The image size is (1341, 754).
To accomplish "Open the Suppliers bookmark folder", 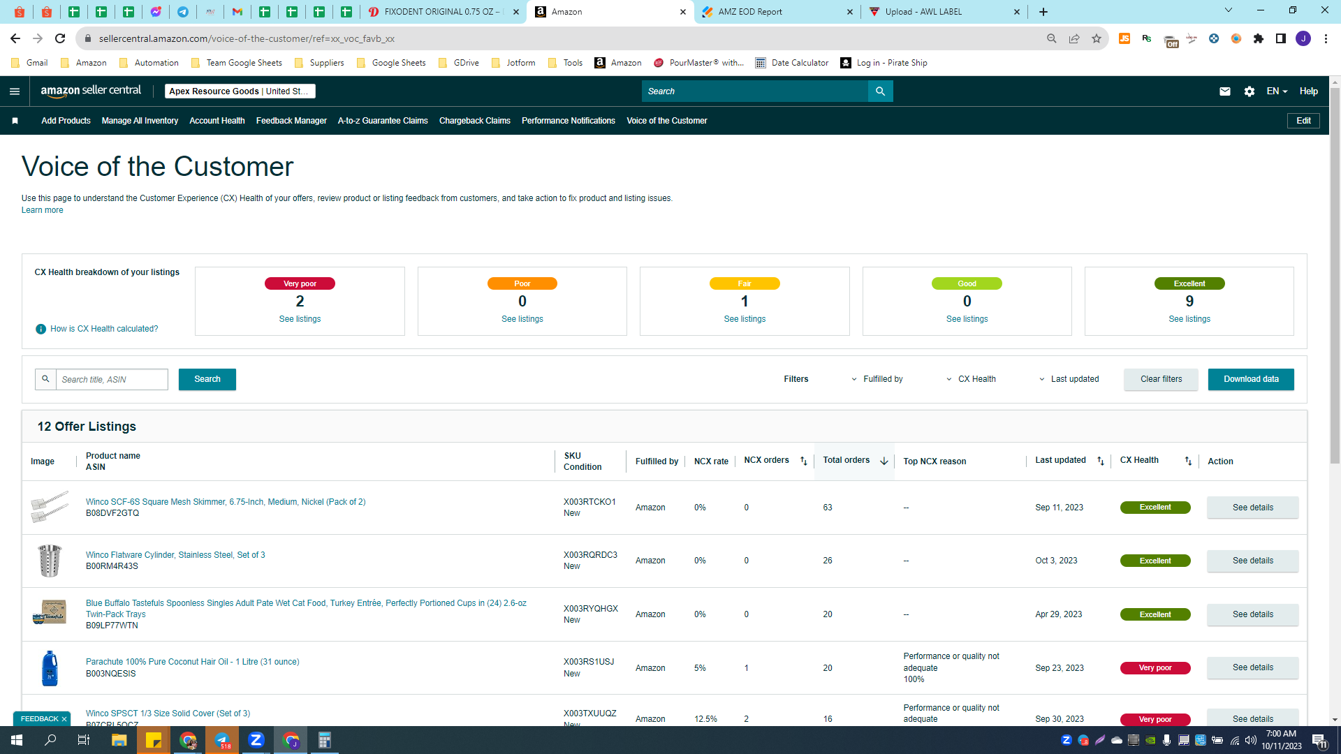I will [319, 63].
